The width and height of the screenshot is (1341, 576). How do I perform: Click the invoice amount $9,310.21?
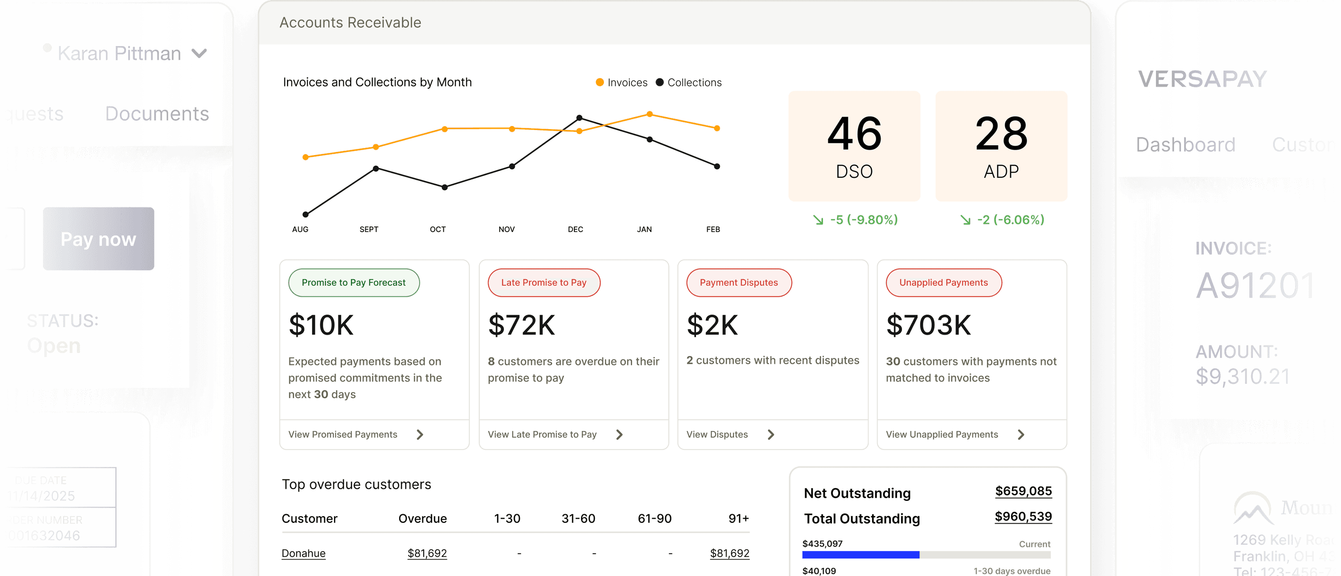[x=1243, y=376]
